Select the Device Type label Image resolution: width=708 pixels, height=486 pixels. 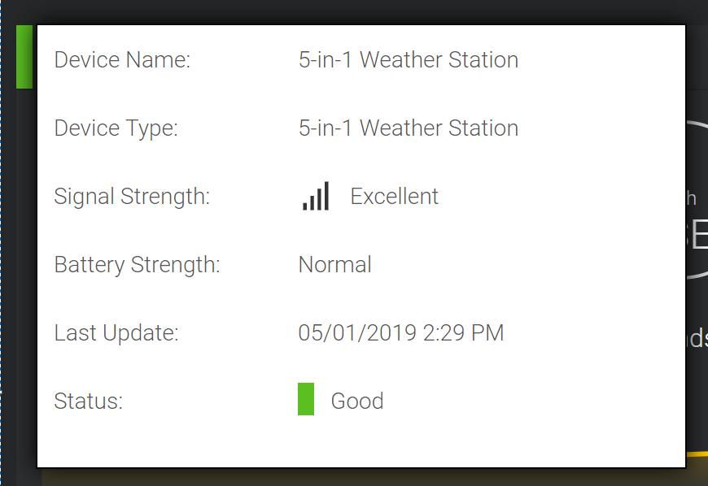click(116, 128)
